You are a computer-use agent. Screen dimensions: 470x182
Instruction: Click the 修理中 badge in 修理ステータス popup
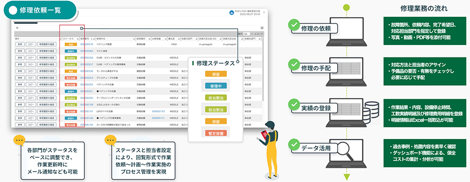point(216,86)
